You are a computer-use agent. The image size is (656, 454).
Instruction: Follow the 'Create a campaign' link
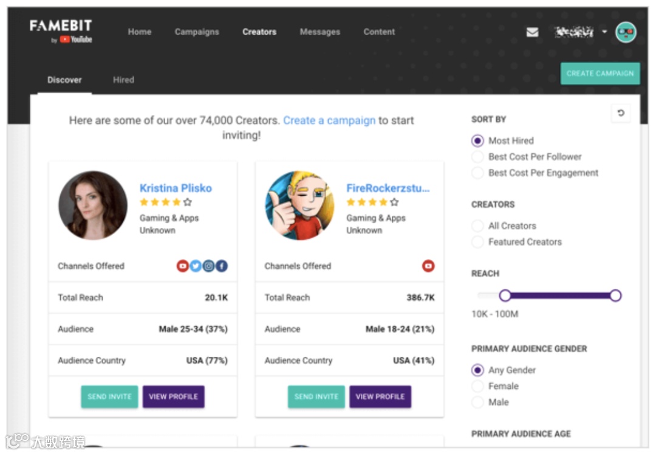[x=329, y=120]
